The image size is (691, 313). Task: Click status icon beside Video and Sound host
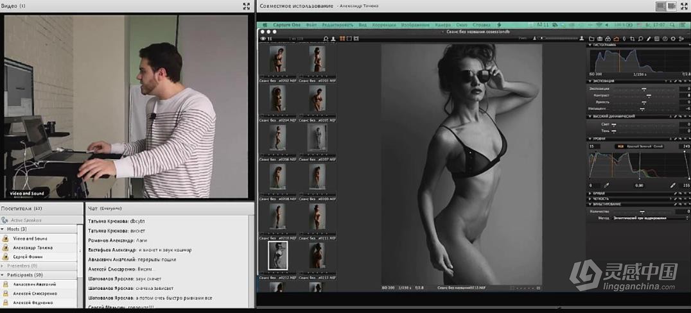(6, 238)
